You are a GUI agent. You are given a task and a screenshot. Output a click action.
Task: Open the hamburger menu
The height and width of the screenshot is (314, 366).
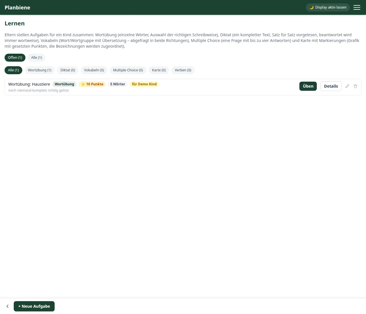coord(357,7)
